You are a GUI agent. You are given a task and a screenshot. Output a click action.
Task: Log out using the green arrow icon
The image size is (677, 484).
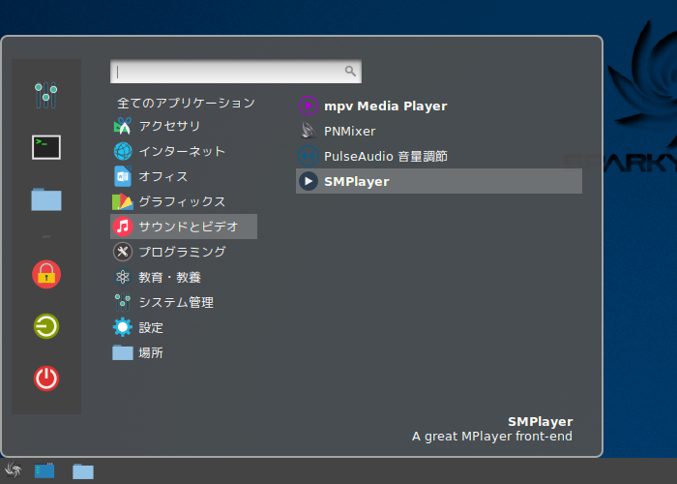tap(46, 326)
